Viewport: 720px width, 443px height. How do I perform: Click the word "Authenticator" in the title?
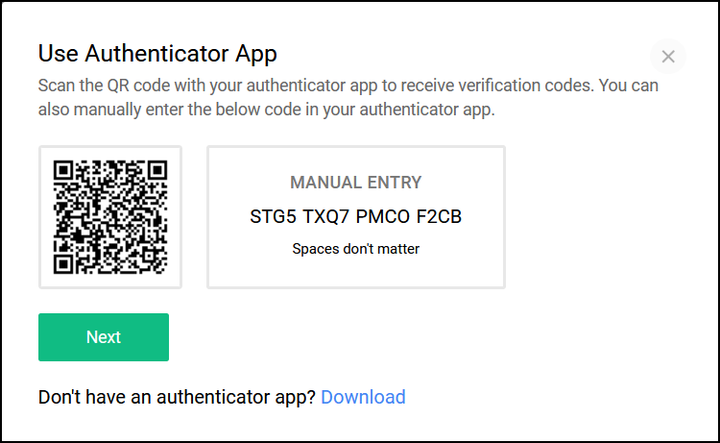[157, 53]
